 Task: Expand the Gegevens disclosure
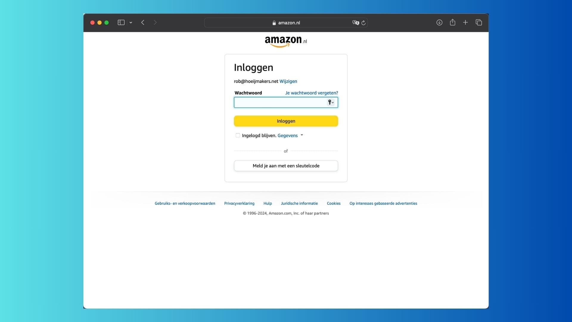[301, 135]
